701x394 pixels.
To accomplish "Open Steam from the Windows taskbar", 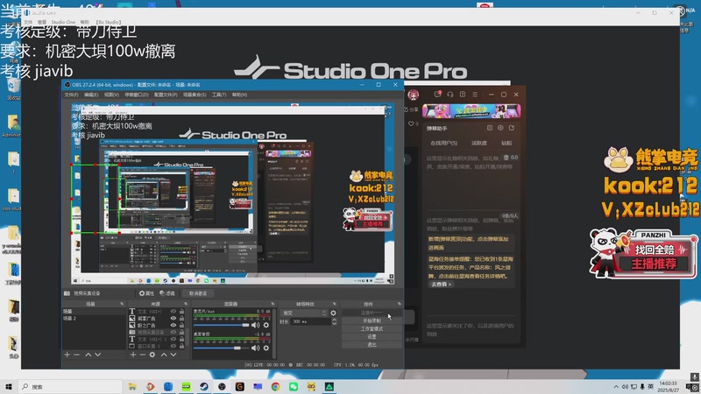I will click(x=204, y=386).
